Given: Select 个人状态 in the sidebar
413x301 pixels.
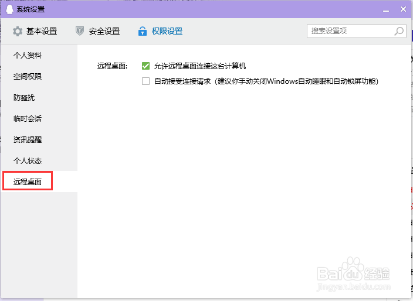Looking at the screenshot, I should (x=39, y=160).
